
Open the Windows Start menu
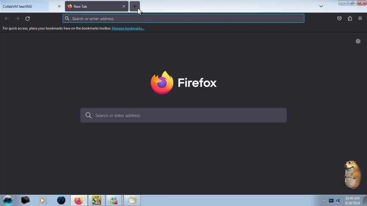8,200
